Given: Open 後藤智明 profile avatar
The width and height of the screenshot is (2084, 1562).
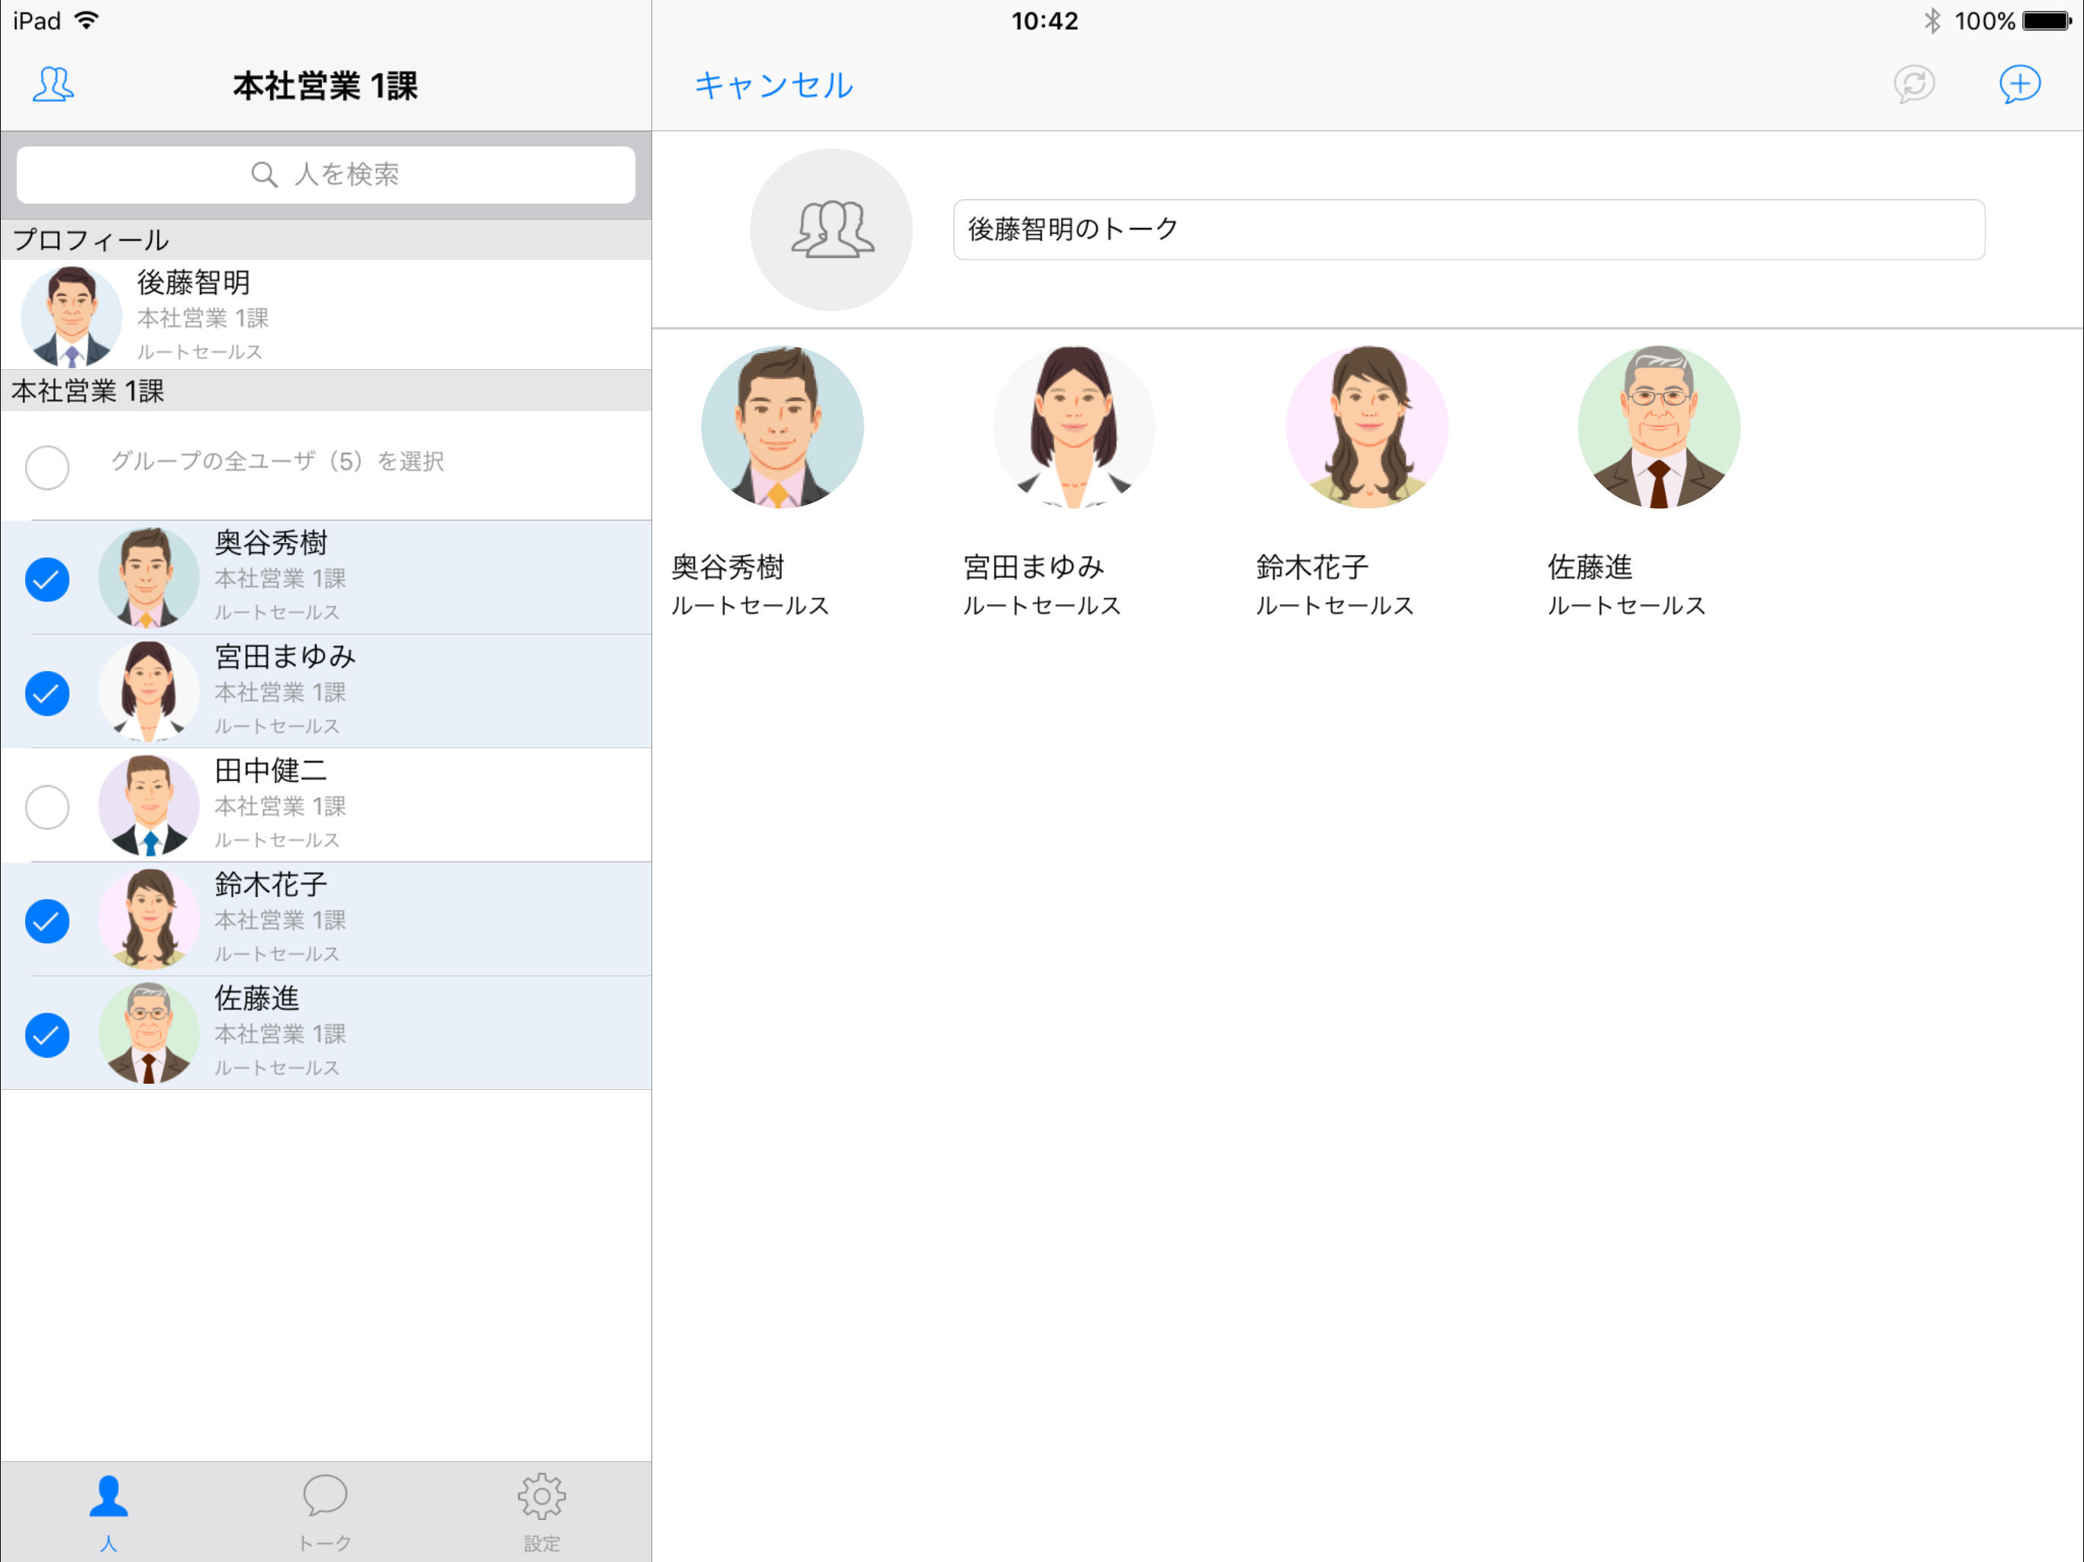Looking at the screenshot, I should pos(72,316).
